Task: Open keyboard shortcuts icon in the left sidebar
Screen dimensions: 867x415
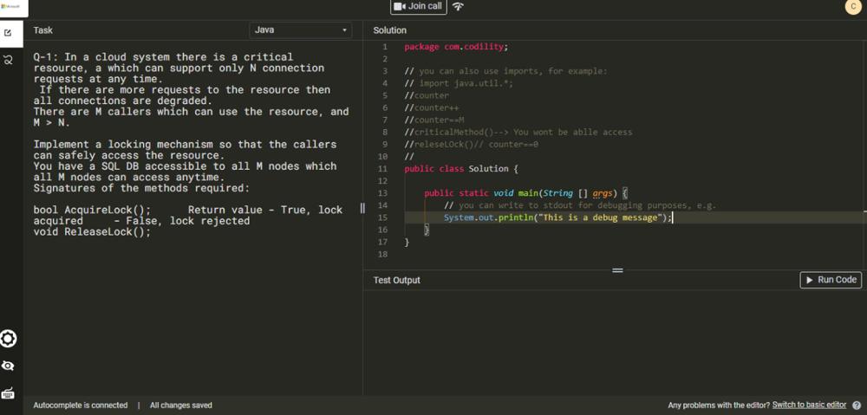Action: (x=9, y=393)
